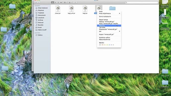Choose Näkymävalinnat in the context menu
Image resolution: width=171 pixels, height=96 pixels.
click(x=109, y=39)
